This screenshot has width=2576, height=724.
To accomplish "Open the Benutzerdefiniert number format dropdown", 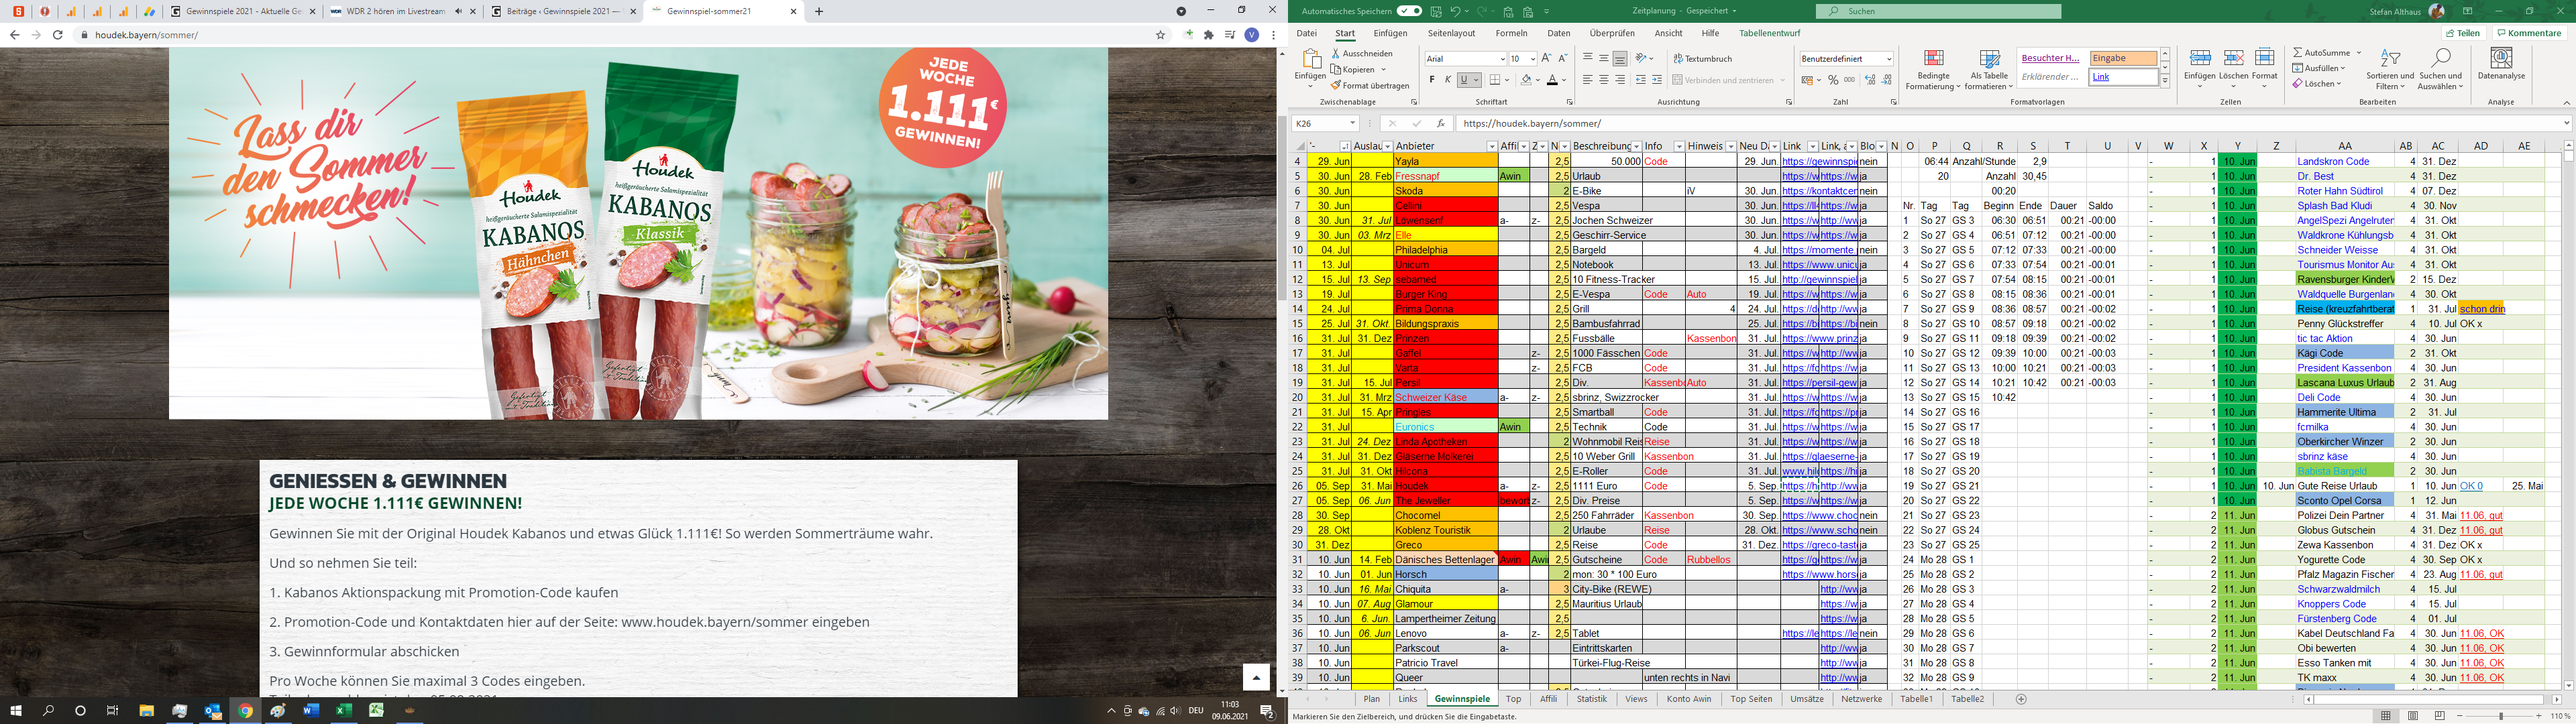I will pos(1888,58).
